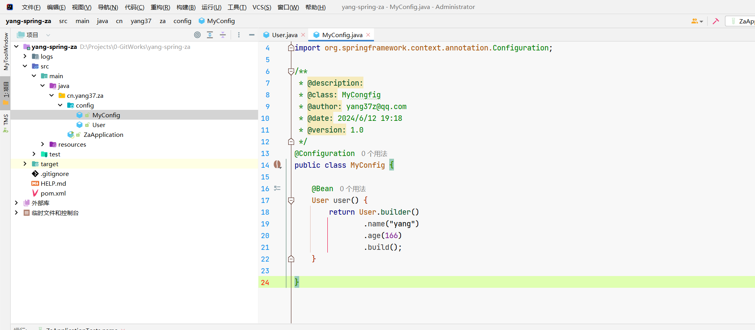Click the IntelliJ IDEA logo icon
755x330 pixels.
[10, 7]
